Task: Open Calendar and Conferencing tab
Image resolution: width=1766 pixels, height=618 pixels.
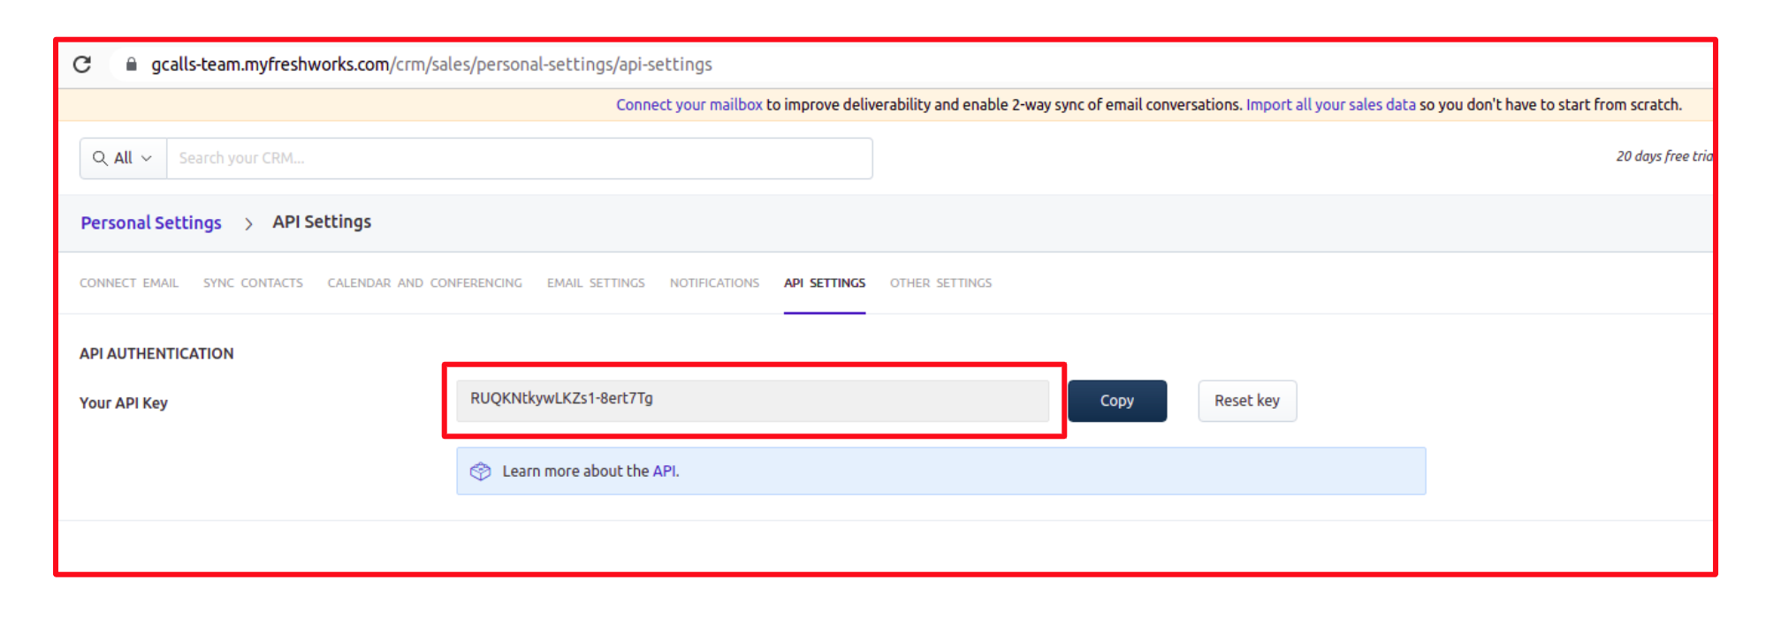Action: [x=424, y=283]
